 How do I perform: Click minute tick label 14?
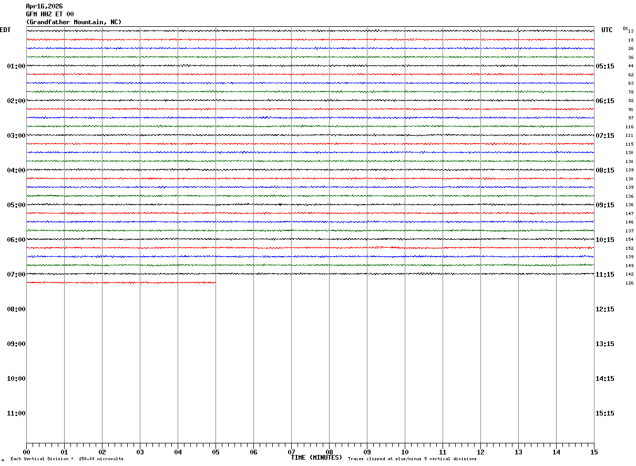coord(556,452)
